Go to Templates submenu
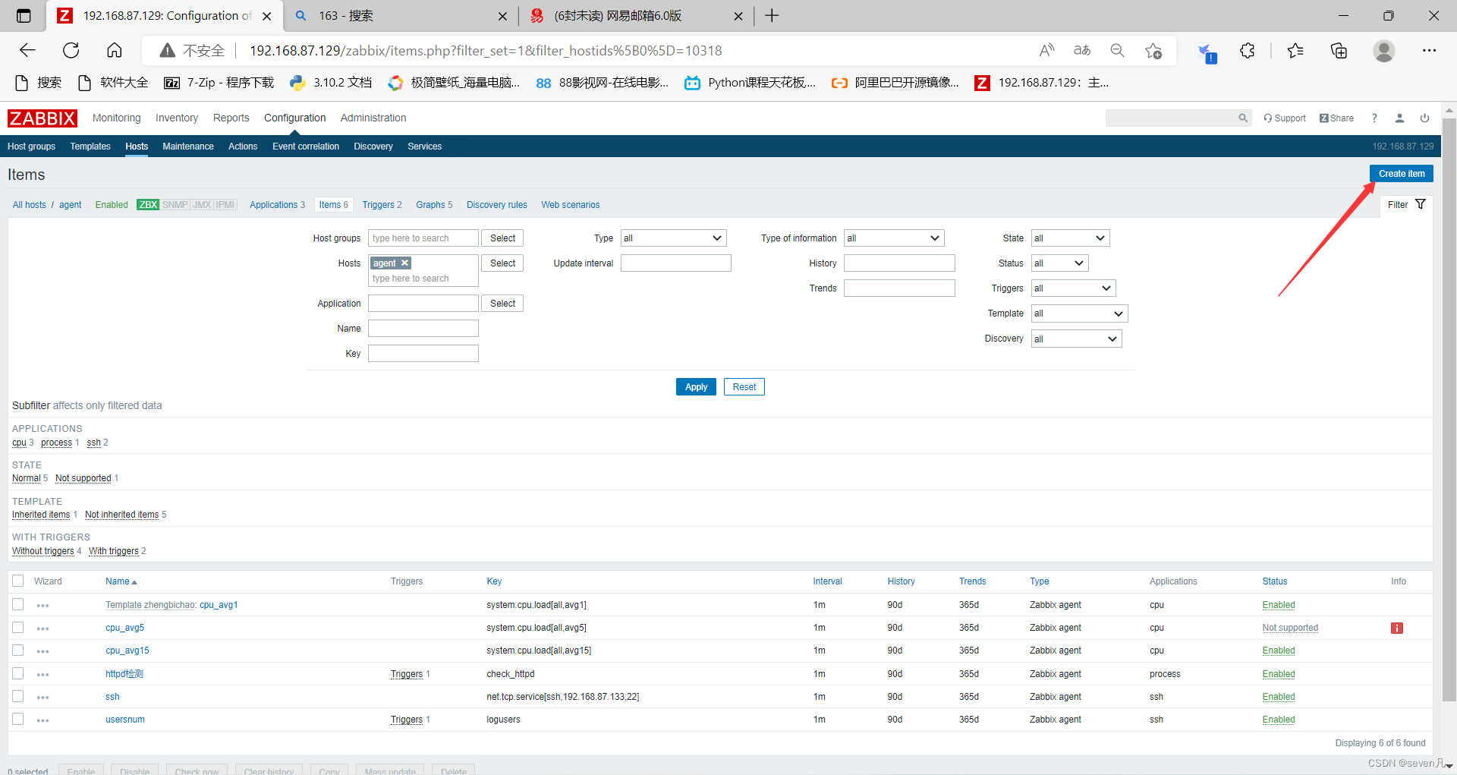 pyautogui.click(x=90, y=146)
